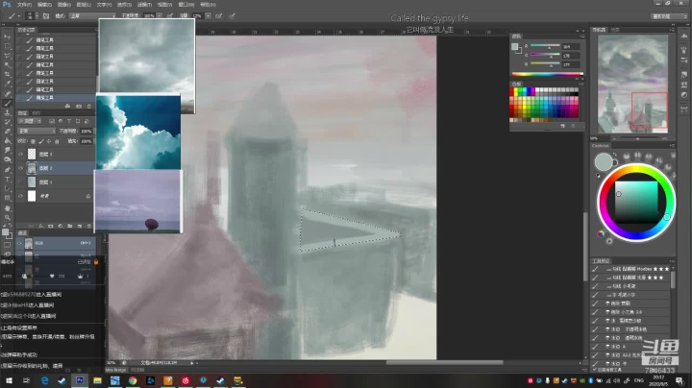Toggle lock image pixels brush icon
692x388 pixels.
click(41, 141)
